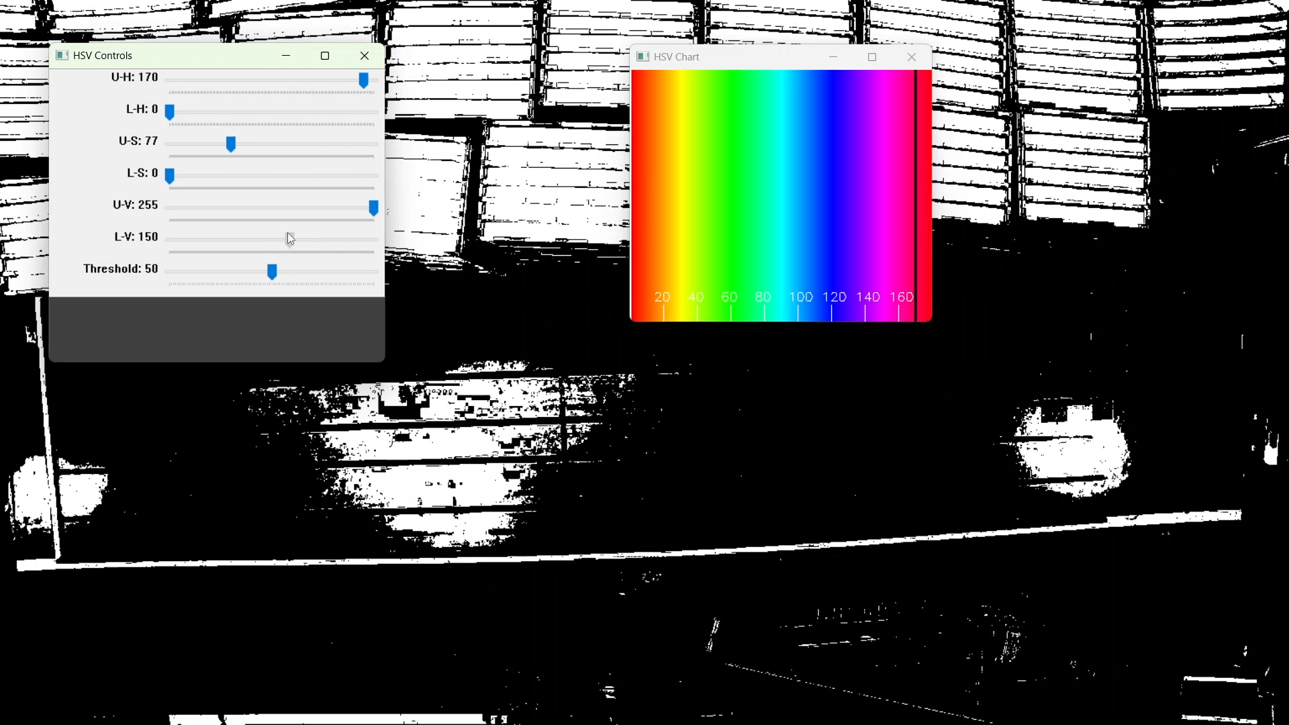Close the HSV Controls window
Image resolution: width=1289 pixels, height=725 pixels.
click(365, 56)
